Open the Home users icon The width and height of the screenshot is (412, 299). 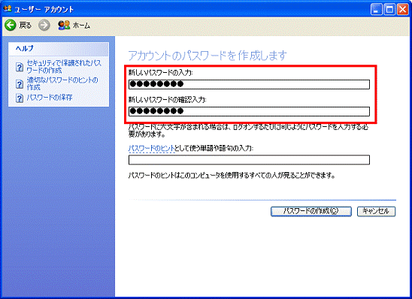(x=64, y=26)
